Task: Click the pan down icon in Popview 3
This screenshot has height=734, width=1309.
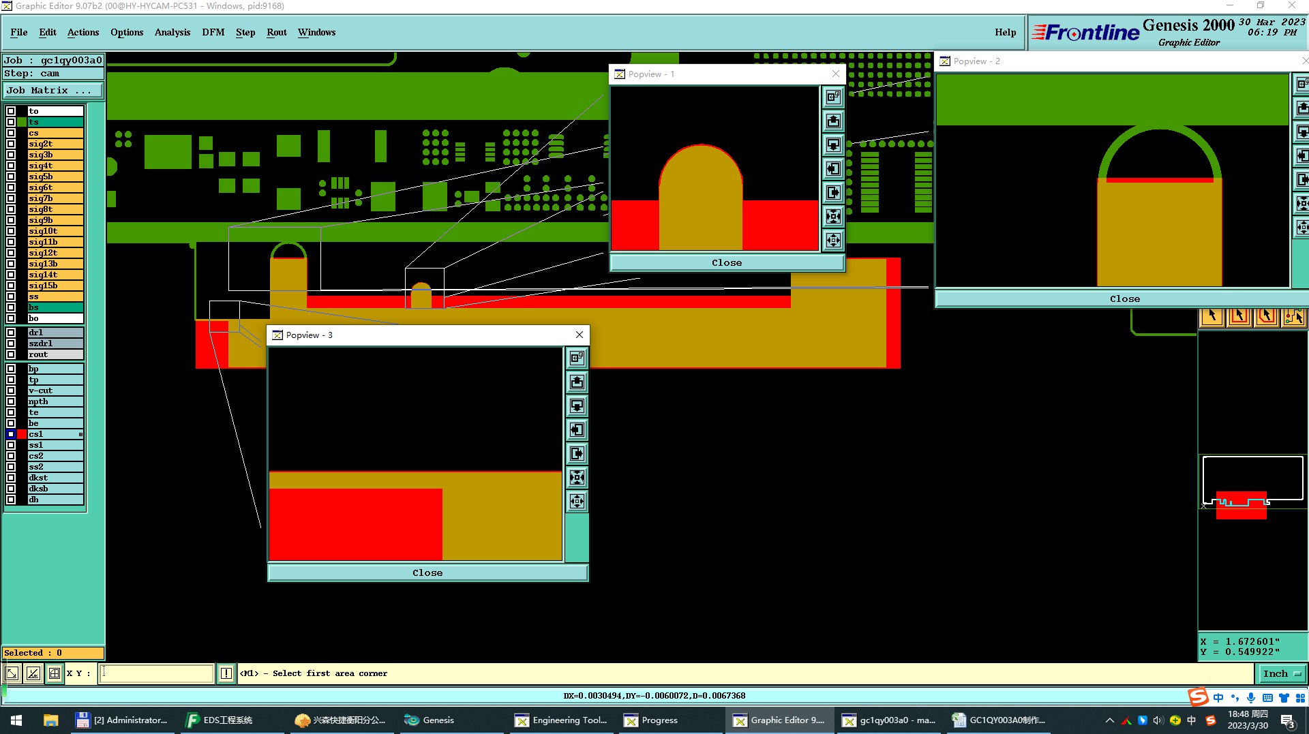Action: (577, 406)
